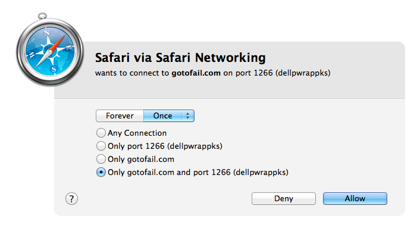Open help with the question mark button

tap(71, 199)
